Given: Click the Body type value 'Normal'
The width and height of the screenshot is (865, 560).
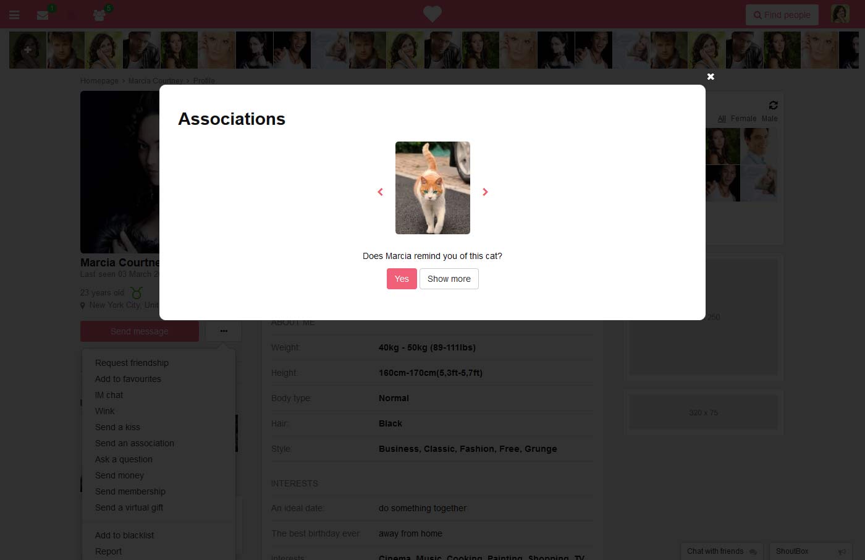Looking at the screenshot, I should [x=394, y=398].
